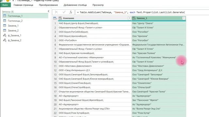
Task: Click the ф_Замена_2 ABC icon
Action: coord(5,40)
